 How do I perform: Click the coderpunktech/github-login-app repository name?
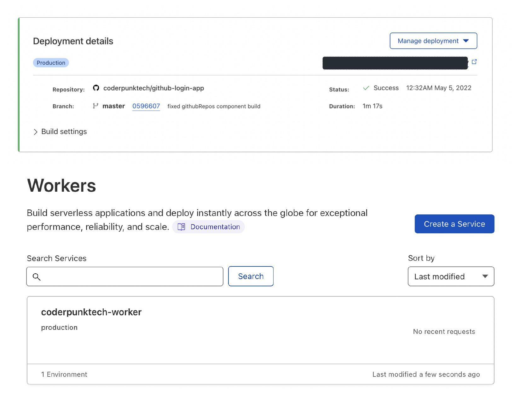pos(153,88)
